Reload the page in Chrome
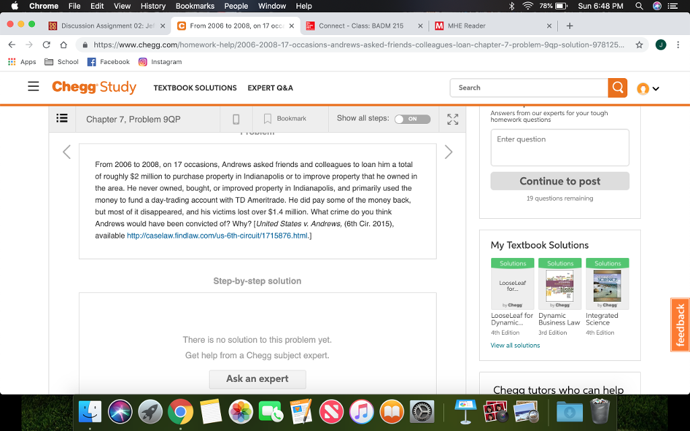Screen dimensions: 690x431 point(45,45)
